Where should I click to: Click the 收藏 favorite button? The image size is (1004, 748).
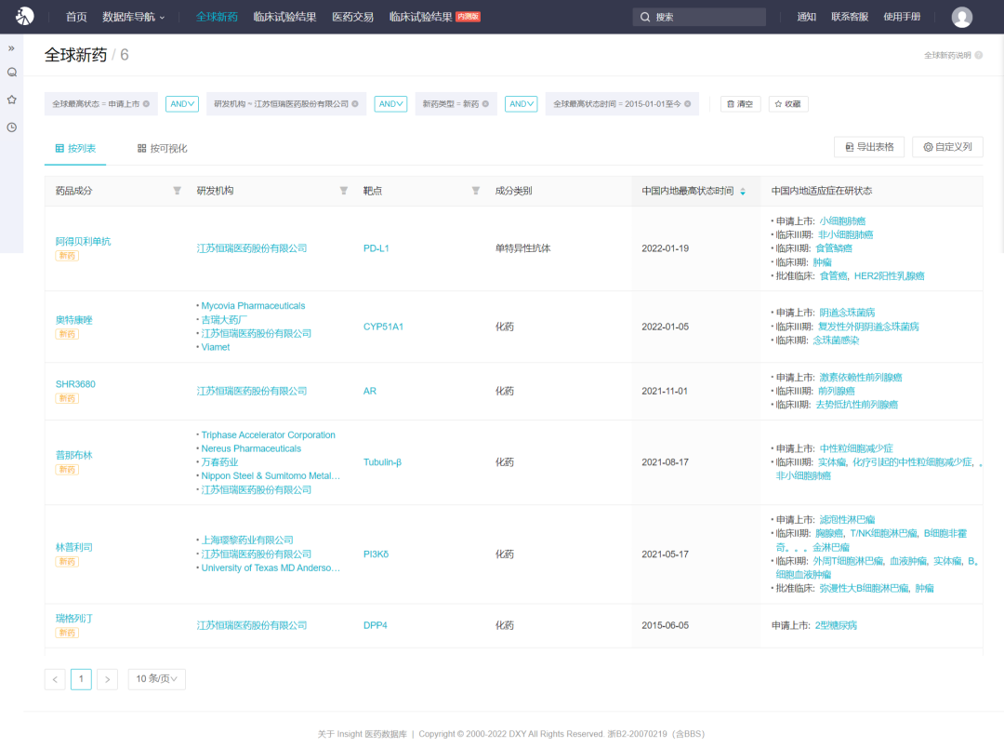click(x=787, y=104)
